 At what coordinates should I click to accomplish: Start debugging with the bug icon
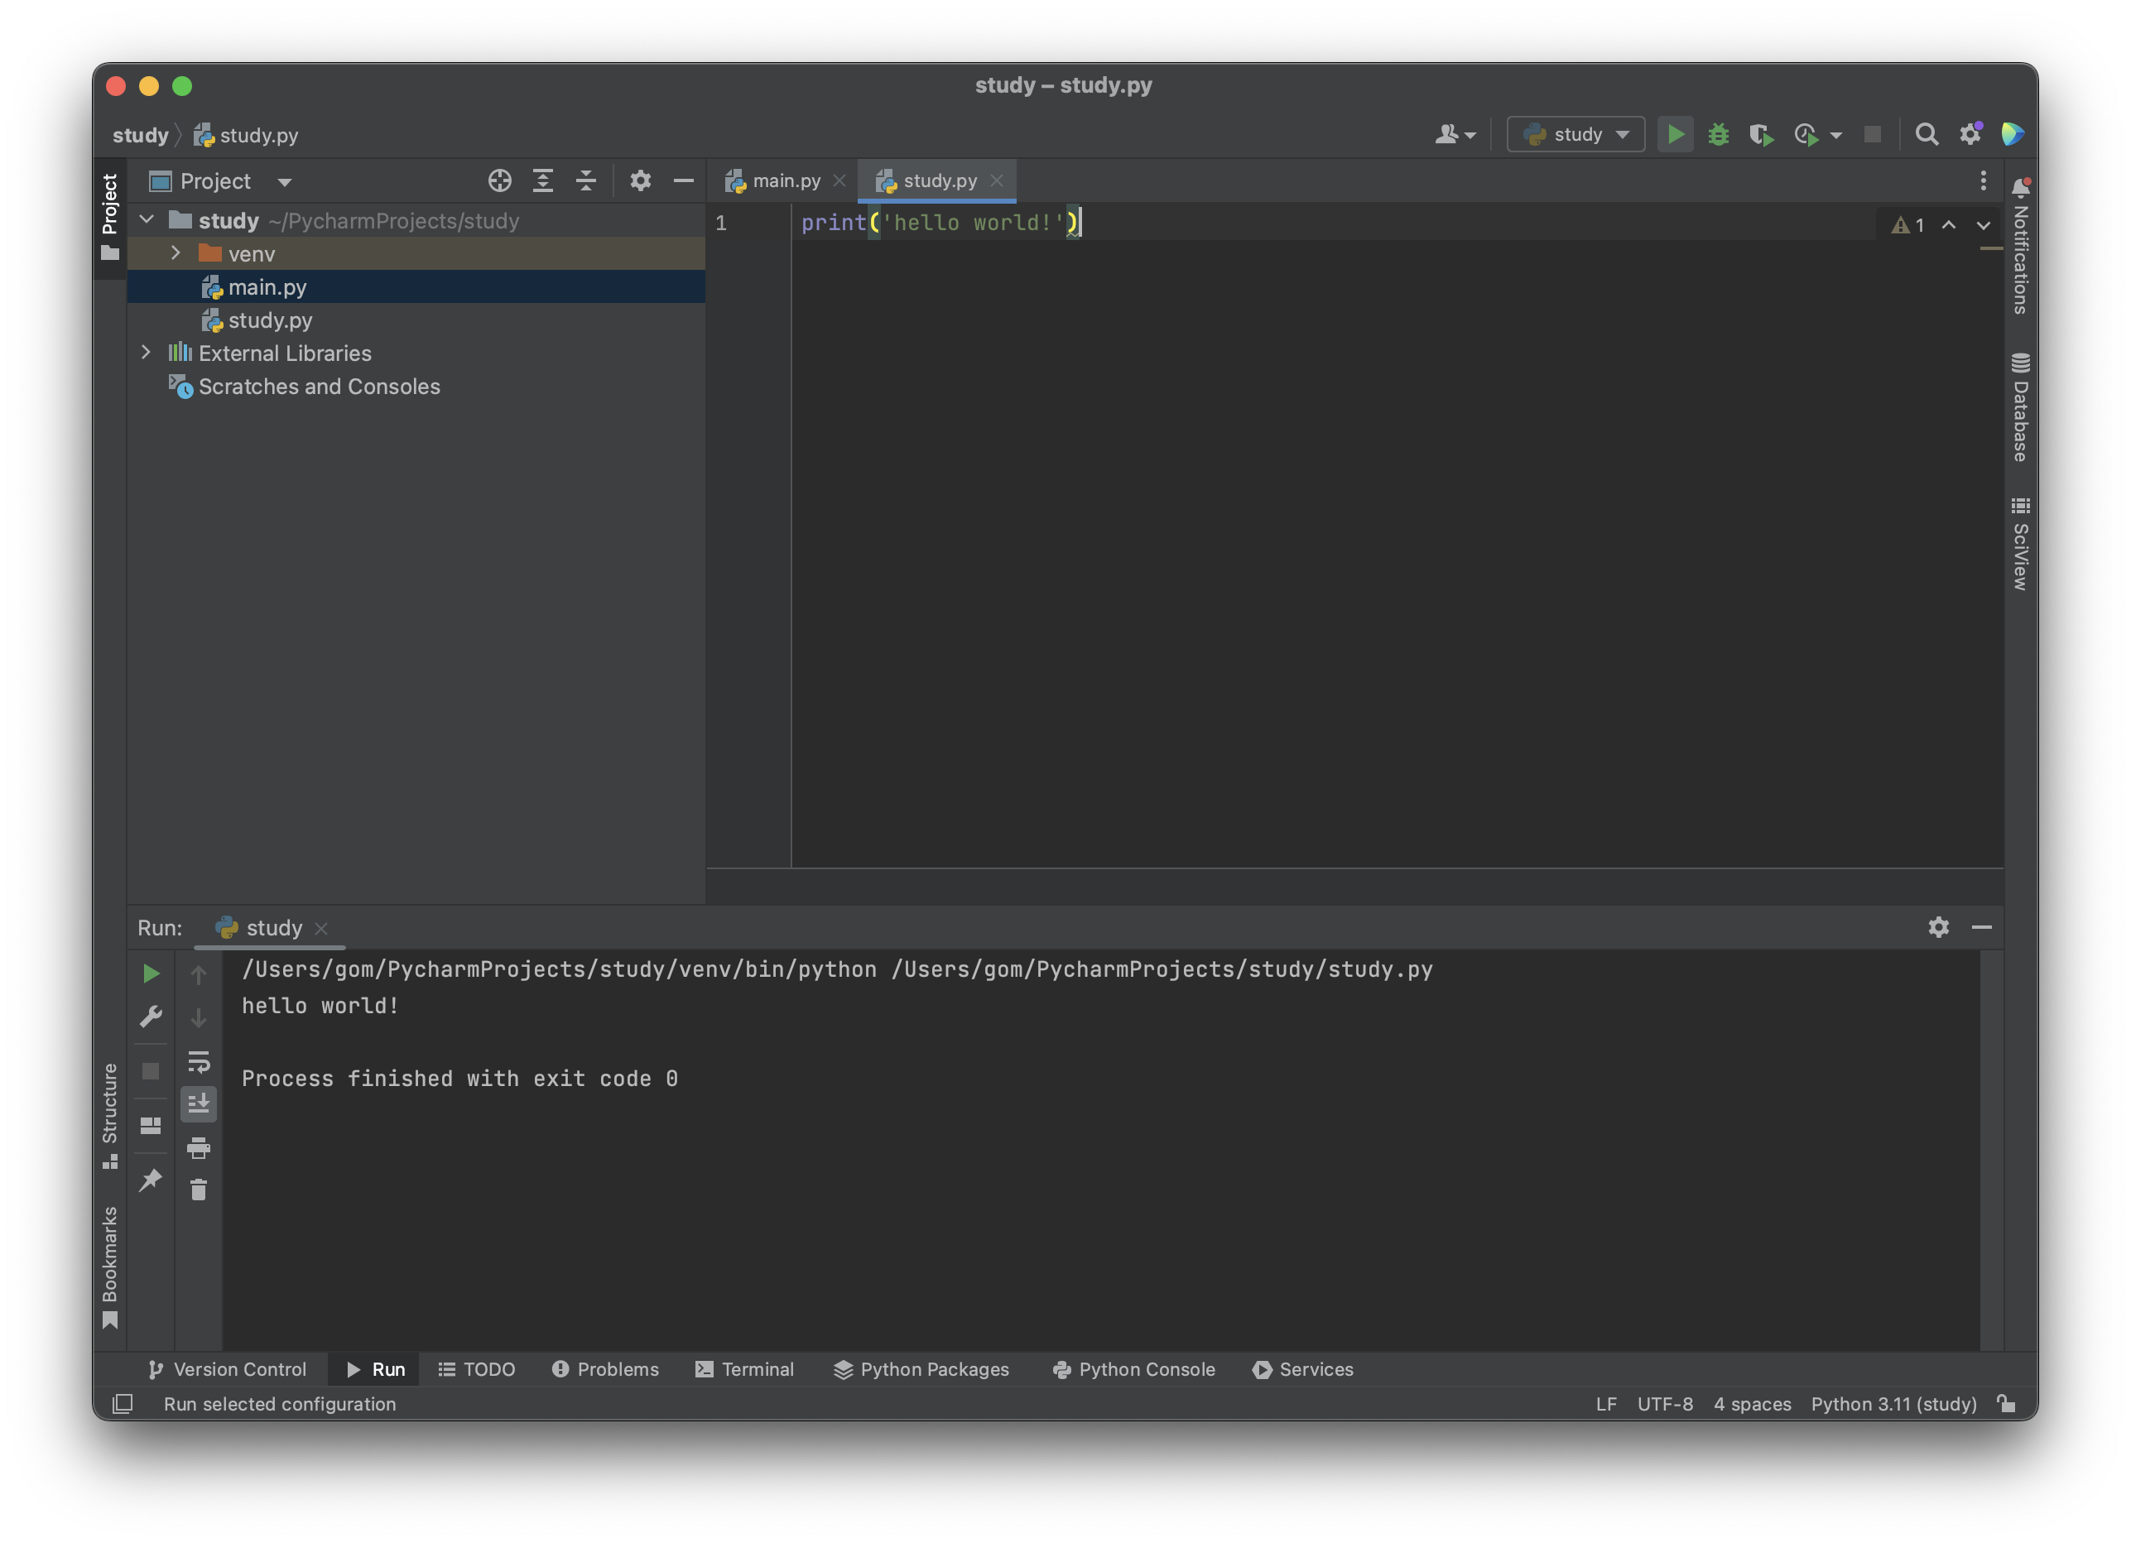[1719, 134]
